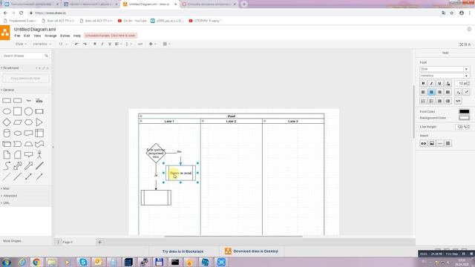Screen dimensions: 475x267
Task: Set center text alignment in format panel
Action: point(431,92)
